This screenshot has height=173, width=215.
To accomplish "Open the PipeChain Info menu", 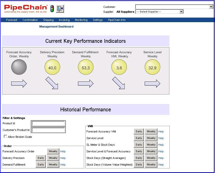I will pos(117,20).
